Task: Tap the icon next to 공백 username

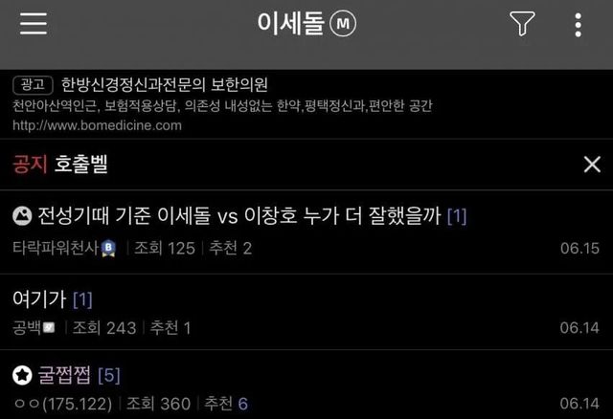Action: (49, 327)
